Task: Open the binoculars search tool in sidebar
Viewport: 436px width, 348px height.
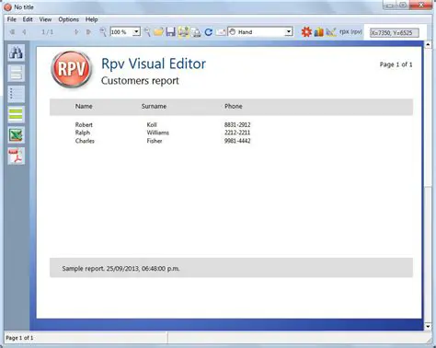Action: tap(16, 52)
